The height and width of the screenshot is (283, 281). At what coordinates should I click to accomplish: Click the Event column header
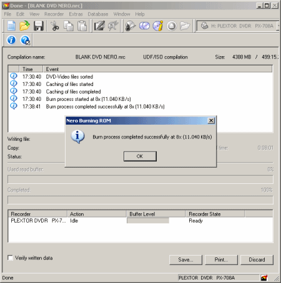157,69
